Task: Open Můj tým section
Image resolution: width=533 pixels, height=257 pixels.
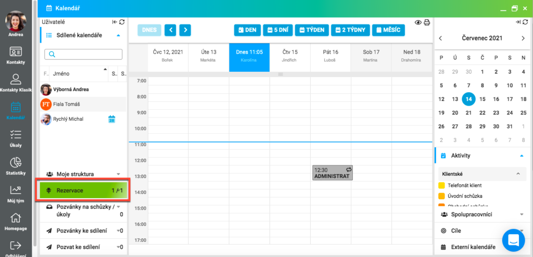Action: point(16,194)
